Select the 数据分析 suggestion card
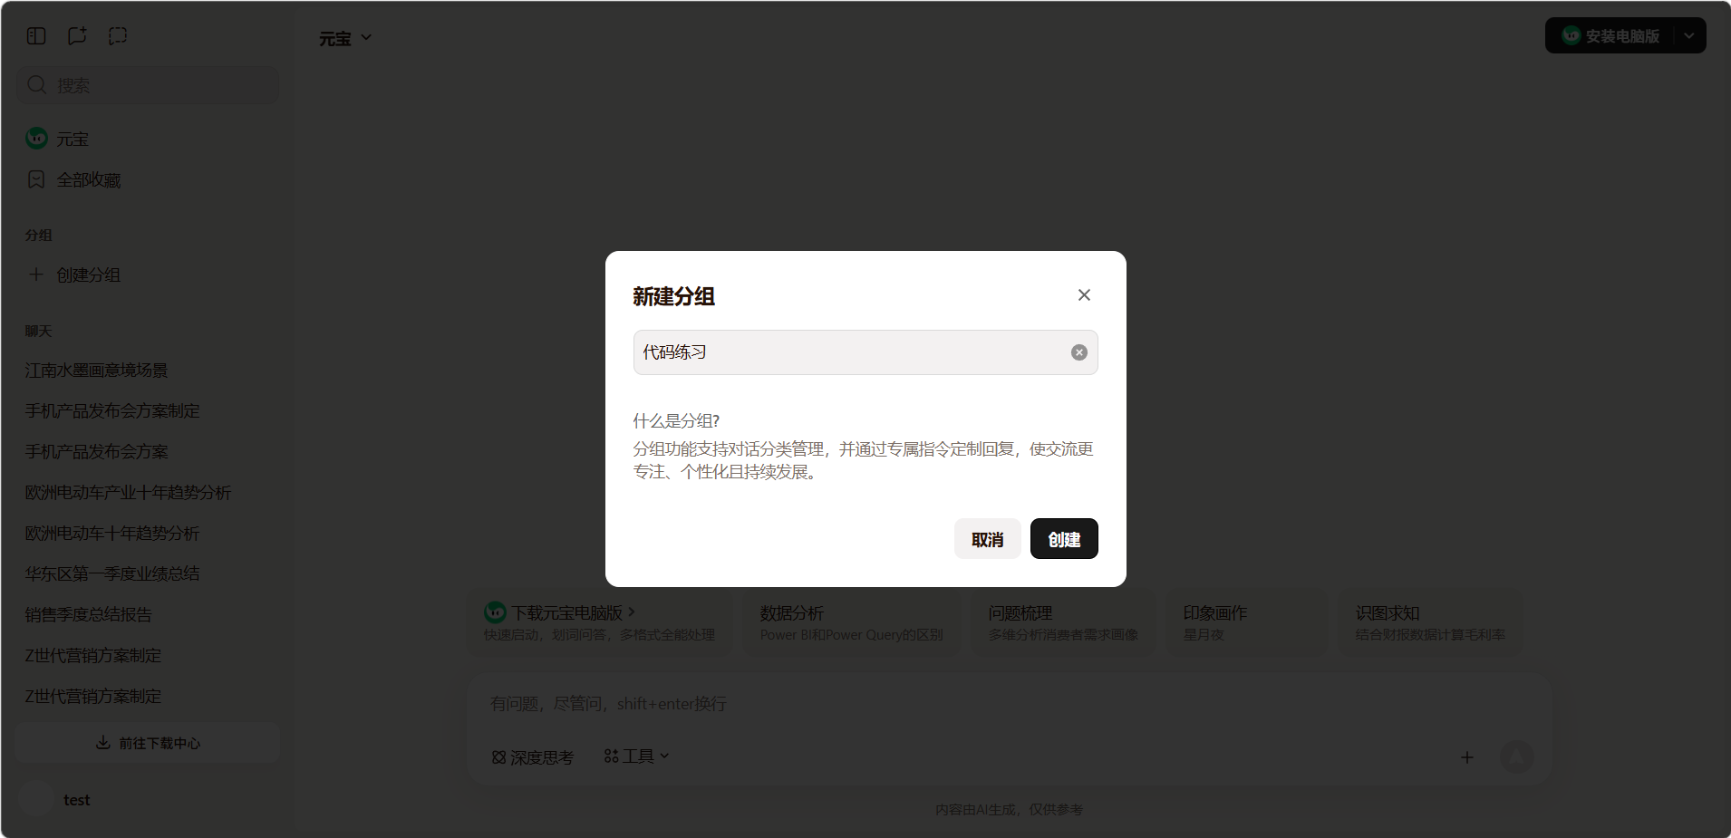The width and height of the screenshot is (1731, 838). pos(852,622)
